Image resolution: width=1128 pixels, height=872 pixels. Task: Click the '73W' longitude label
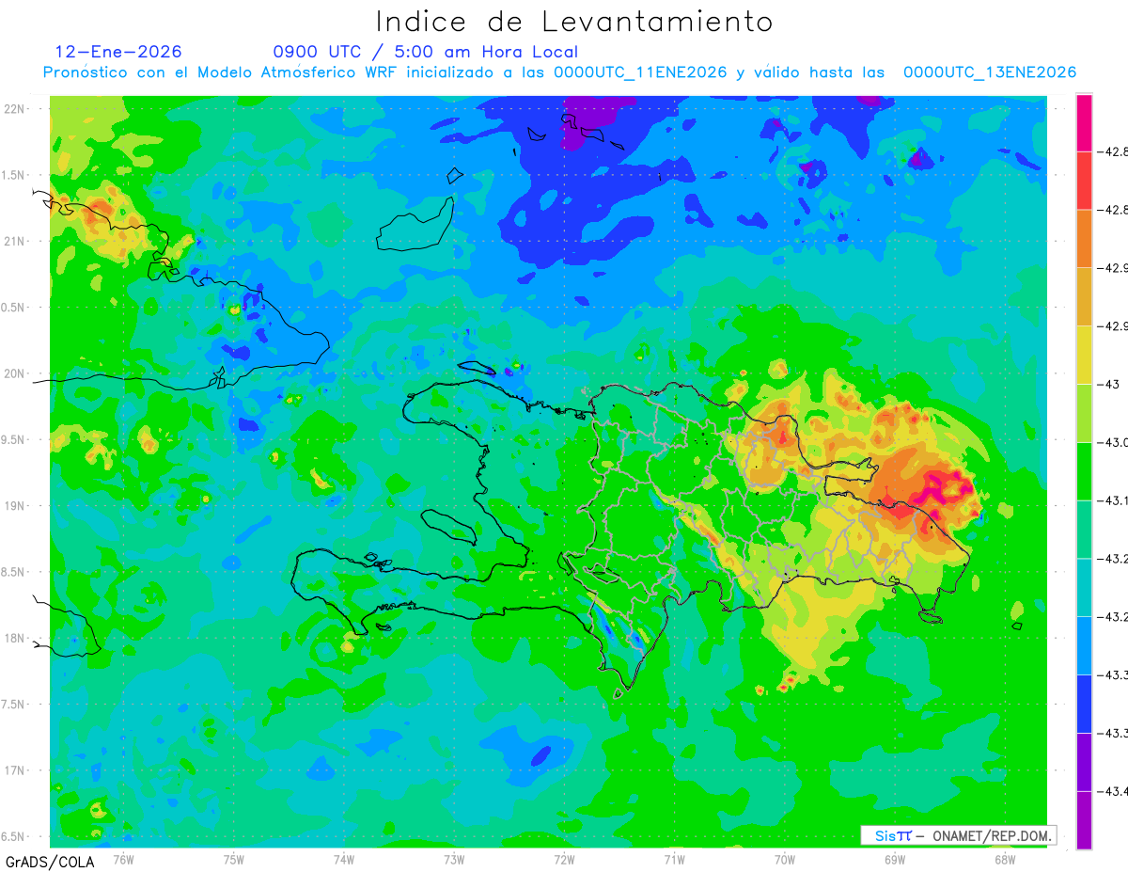click(x=454, y=858)
